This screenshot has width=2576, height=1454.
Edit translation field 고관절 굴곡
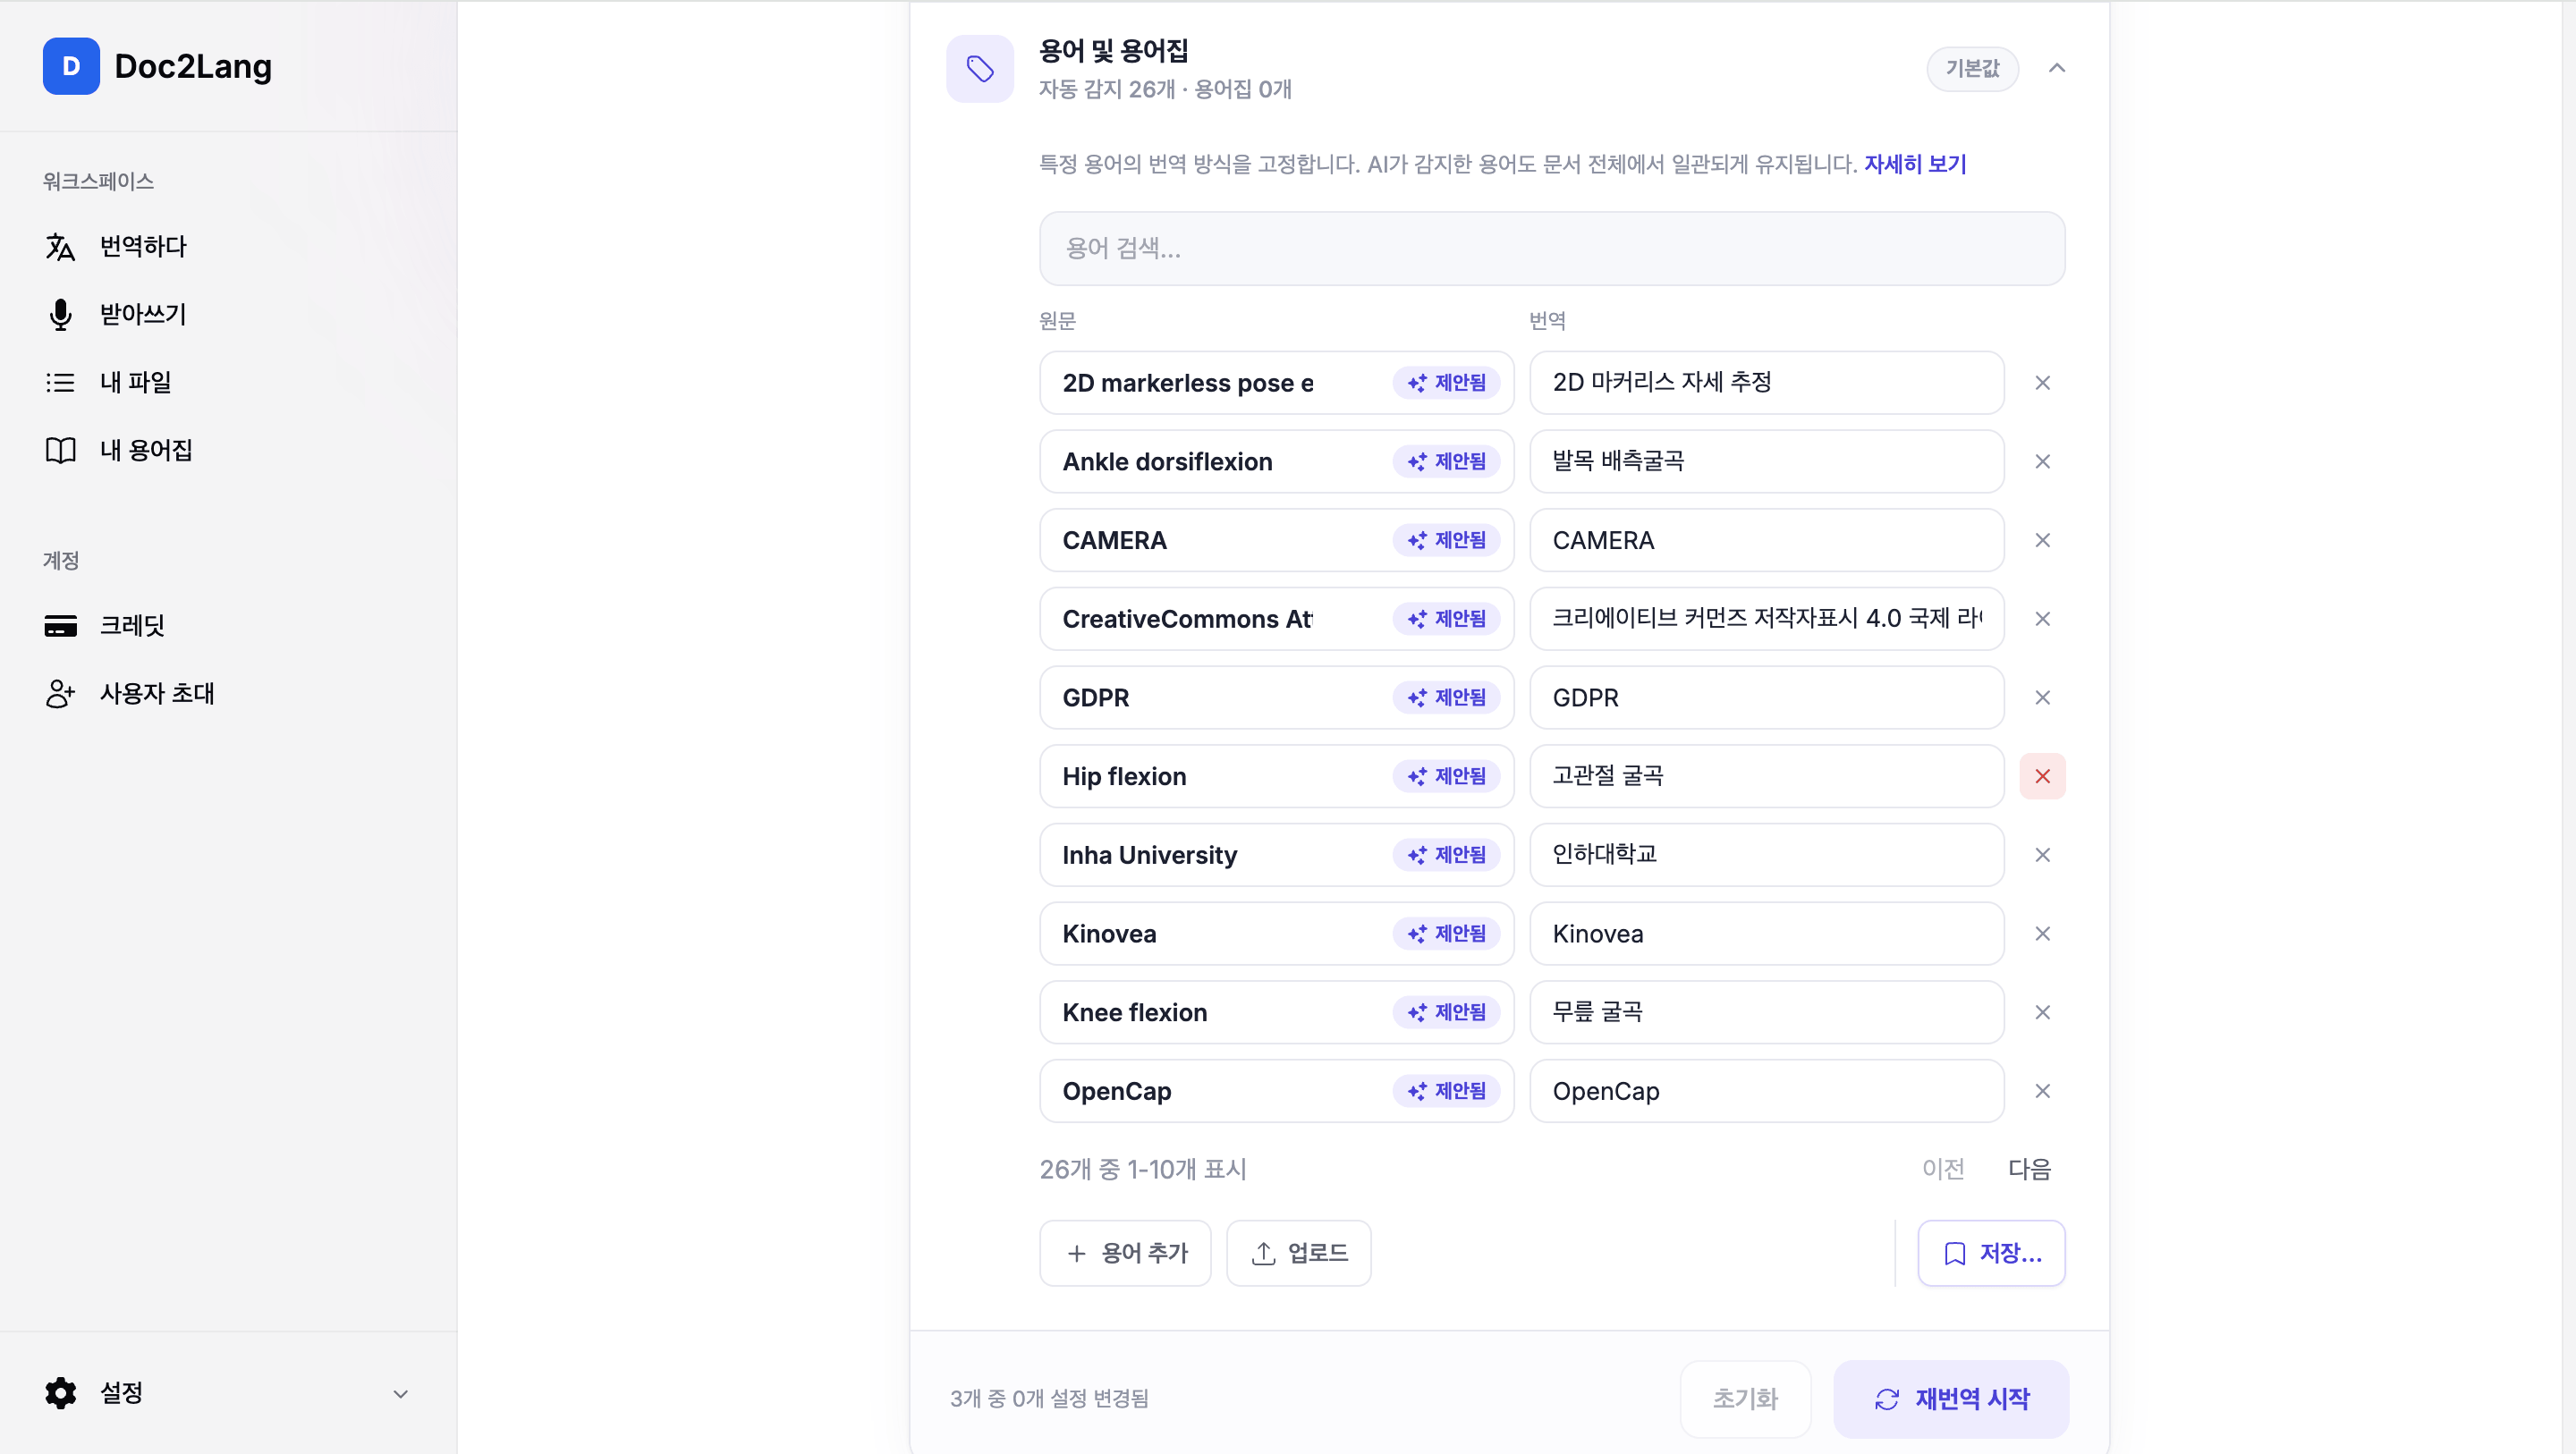1767,776
